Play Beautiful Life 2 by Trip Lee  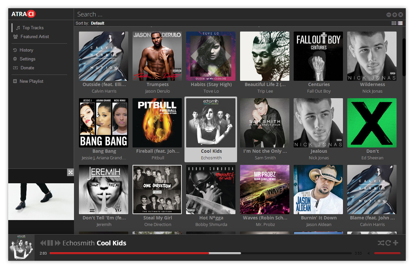(x=265, y=56)
